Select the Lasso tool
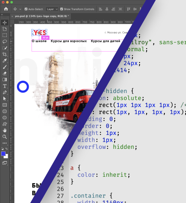The width and height of the screenshot is (186, 203). point(5,41)
